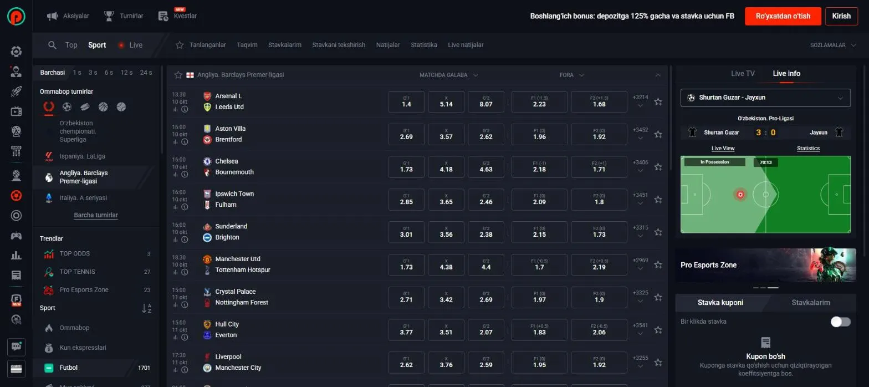The height and width of the screenshot is (387, 869).
Task: Click the Ro'yxatdan o'tish button
Action: coord(783,16)
